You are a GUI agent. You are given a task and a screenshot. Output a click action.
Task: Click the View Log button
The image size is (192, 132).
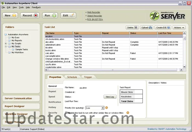[x=110, y=97]
